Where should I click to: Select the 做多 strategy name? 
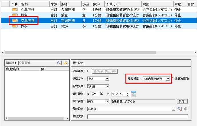[x=24, y=26]
